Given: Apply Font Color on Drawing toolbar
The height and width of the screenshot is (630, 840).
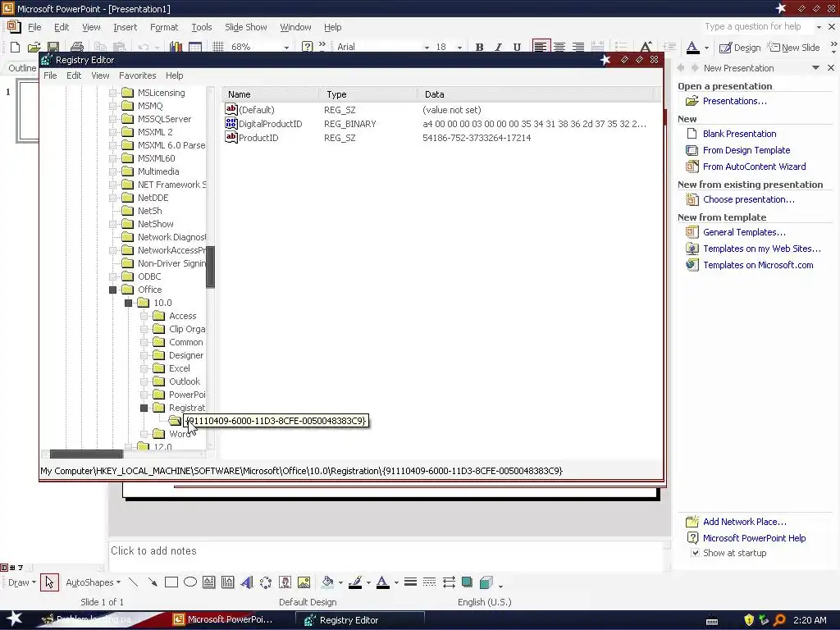Looking at the screenshot, I should click(x=382, y=582).
